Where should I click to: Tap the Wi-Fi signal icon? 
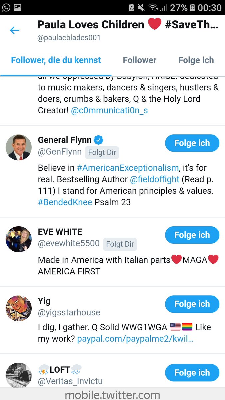coord(154,7)
